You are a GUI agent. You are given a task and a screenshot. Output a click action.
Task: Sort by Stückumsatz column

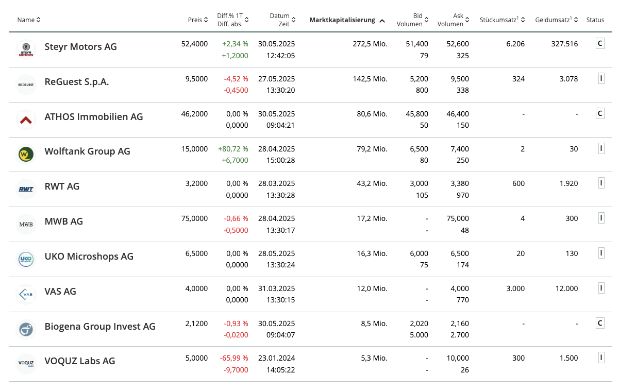(503, 20)
